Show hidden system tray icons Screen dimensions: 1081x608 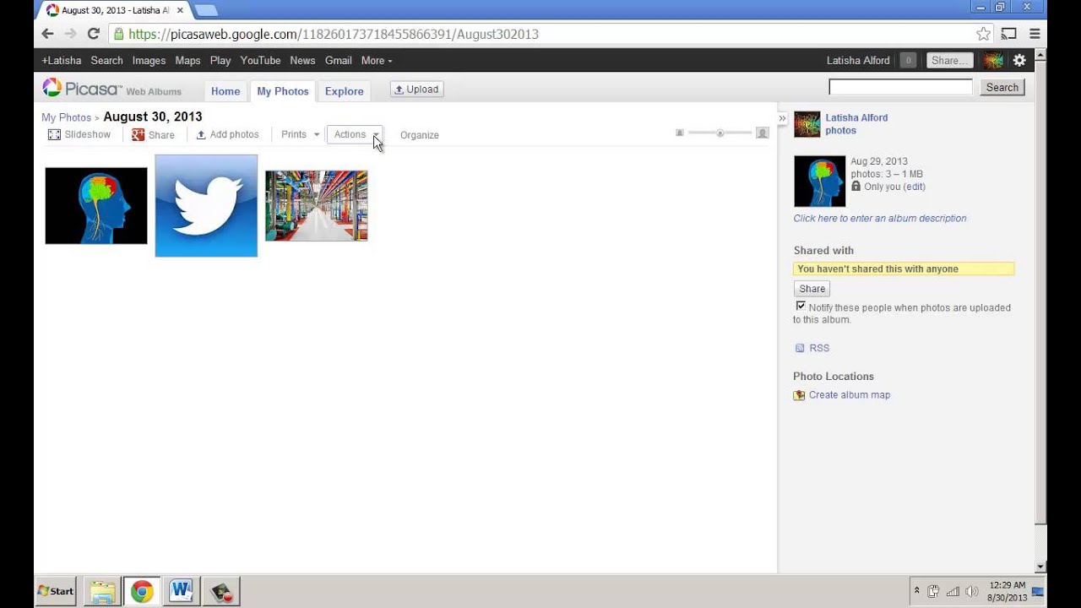click(916, 591)
